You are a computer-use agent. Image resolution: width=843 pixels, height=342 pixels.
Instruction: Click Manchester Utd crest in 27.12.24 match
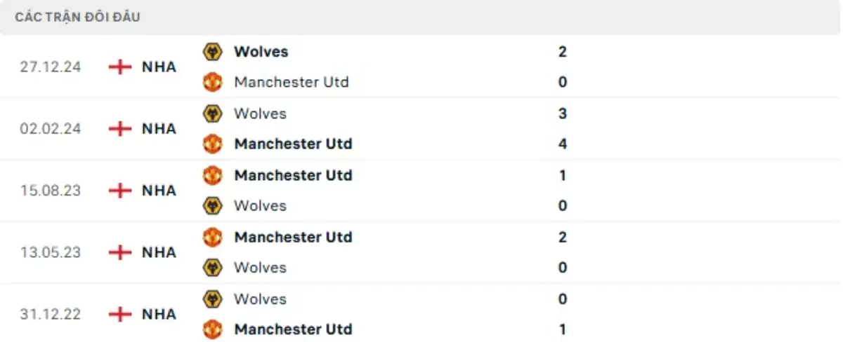[x=212, y=83]
